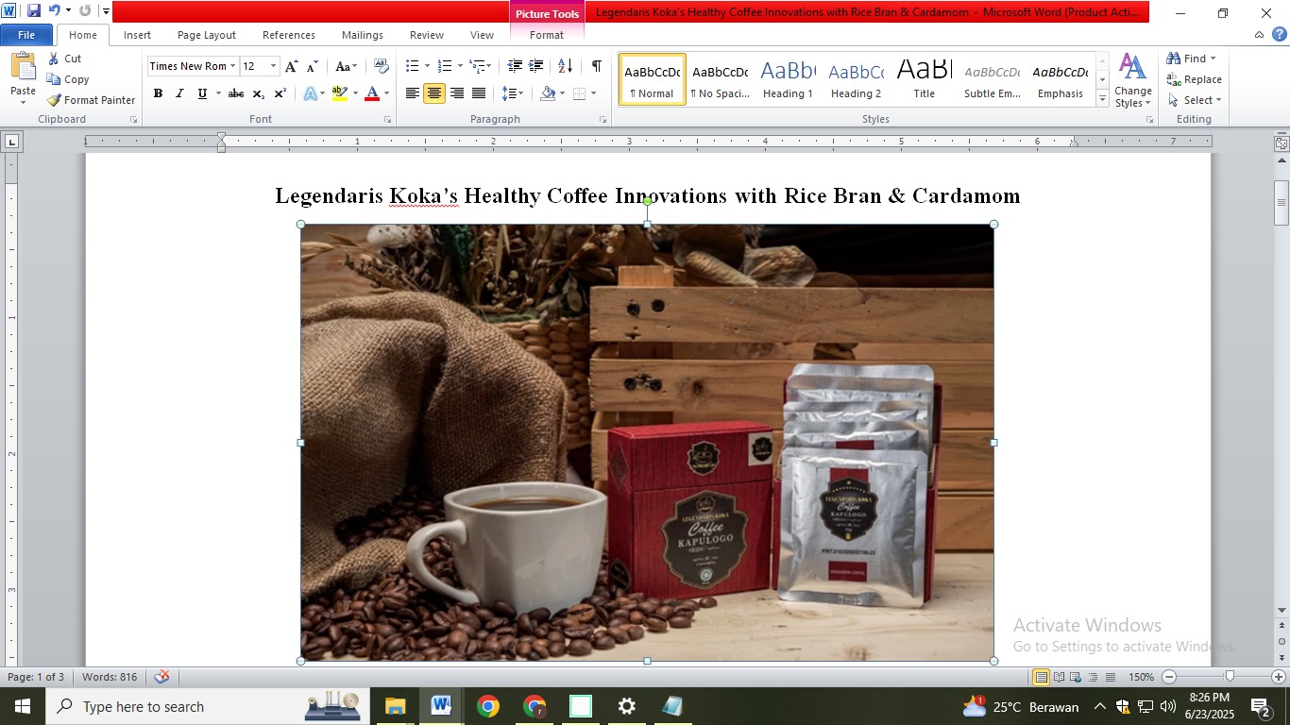Viewport: 1290px width, 725px height.
Task: Expand the Bullets dropdown arrow
Action: point(427,66)
